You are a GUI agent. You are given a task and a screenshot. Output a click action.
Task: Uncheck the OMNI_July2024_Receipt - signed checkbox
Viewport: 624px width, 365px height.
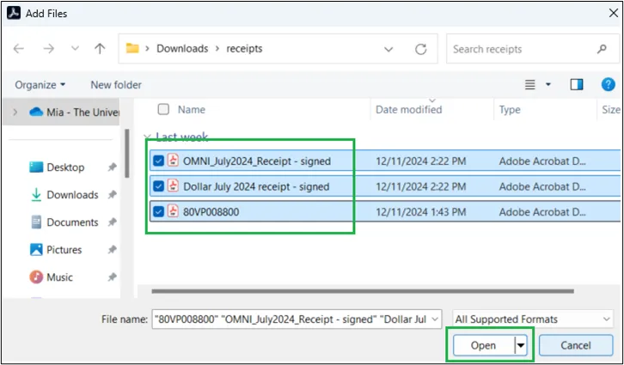coord(157,161)
